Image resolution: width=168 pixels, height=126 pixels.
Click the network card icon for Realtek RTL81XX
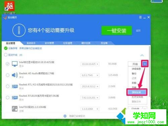[15, 98]
